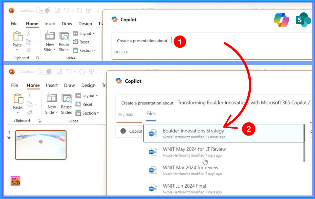
Task: Click Save icon in bottom window's quick access bar
Action: (59, 71)
